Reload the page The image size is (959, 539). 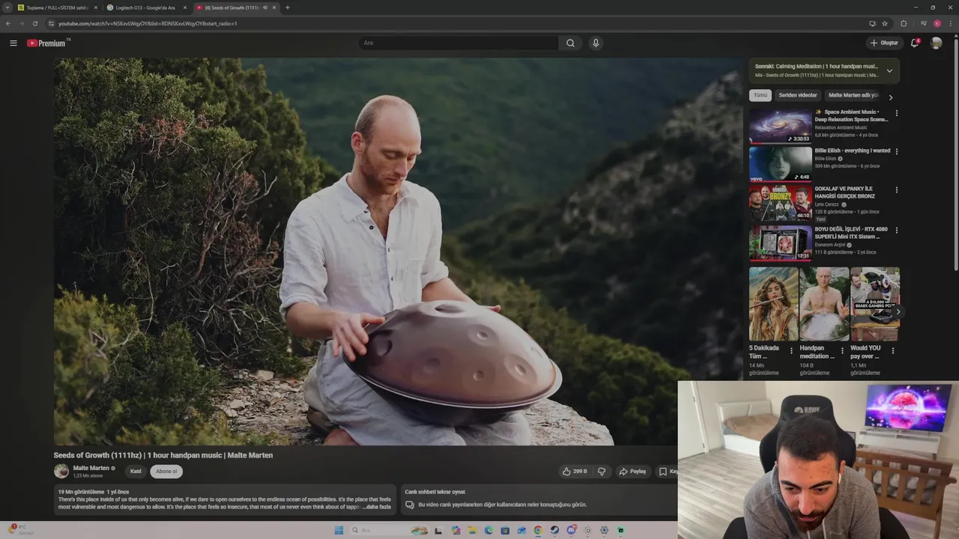point(34,23)
